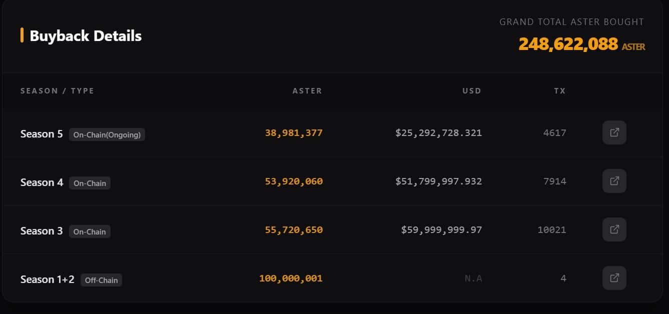Open Season 1+2 external link icon
Viewport: 669px width, 314px height.
point(614,278)
